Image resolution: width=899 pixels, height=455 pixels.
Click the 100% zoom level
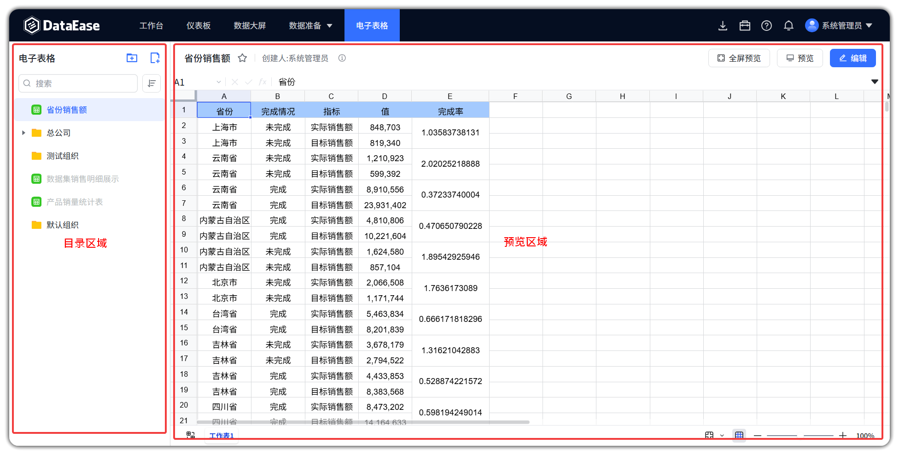pos(865,436)
